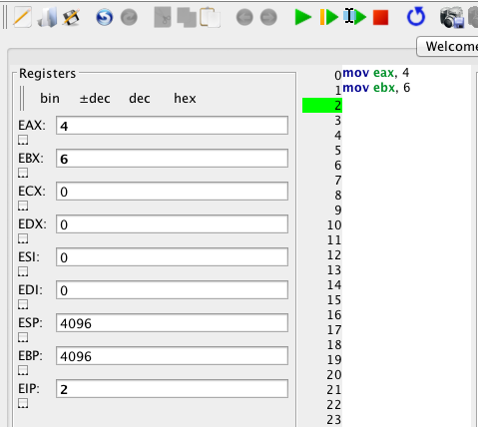Run program with green play button
This screenshot has width=478, height=427.
tap(302, 17)
